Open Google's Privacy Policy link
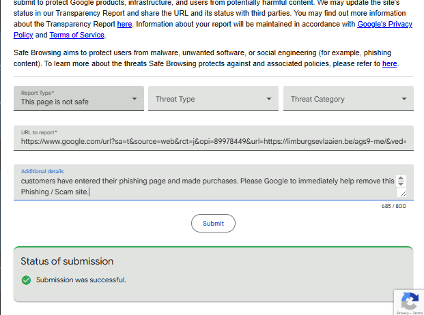 point(386,24)
